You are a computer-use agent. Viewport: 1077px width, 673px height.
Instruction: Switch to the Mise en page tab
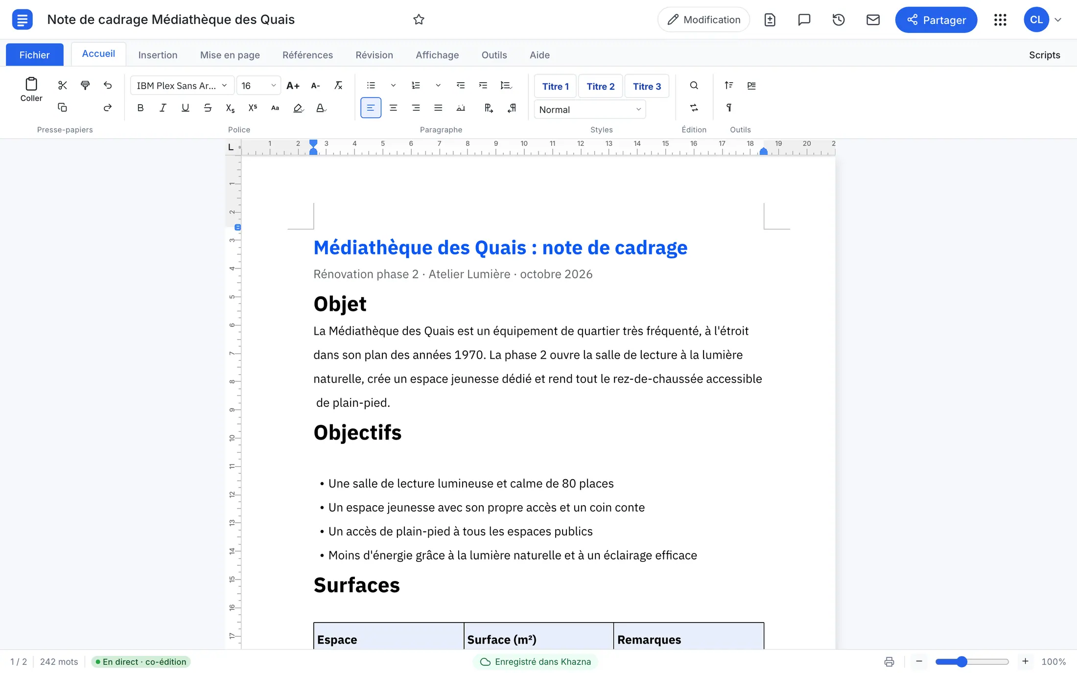click(x=230, y=55)
